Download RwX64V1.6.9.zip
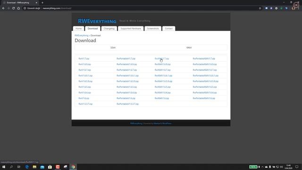The width and height of the screenshot is (302, 170). tap(162, 64)
